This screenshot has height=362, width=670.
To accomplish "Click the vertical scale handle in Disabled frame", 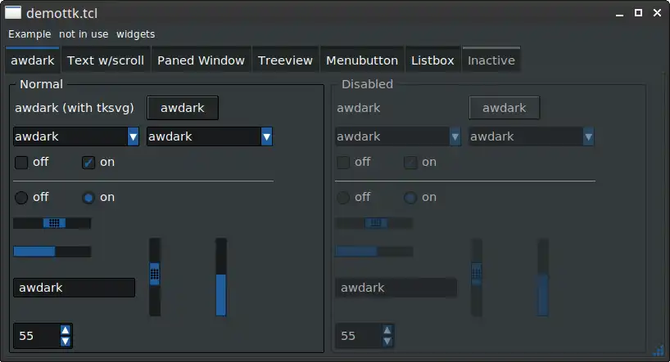I will pyautogui.click(x=477, y=274).
